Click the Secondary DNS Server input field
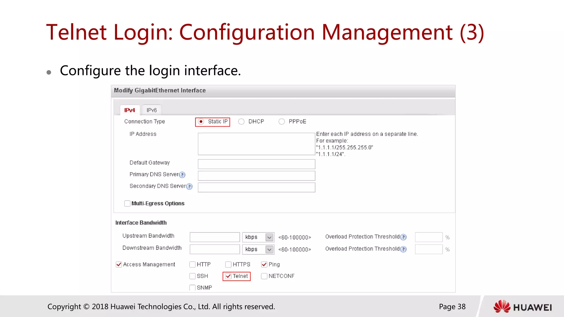 coord(256,187)
